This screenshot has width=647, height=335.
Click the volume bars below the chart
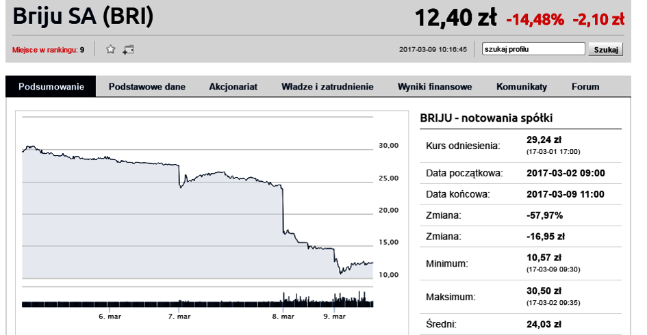pyautogui.click(x=198, y=301)
